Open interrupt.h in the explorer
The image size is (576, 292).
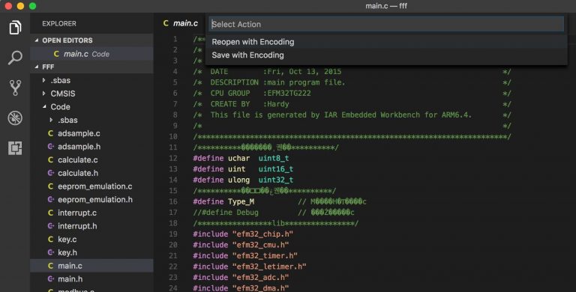coord(77,226)
